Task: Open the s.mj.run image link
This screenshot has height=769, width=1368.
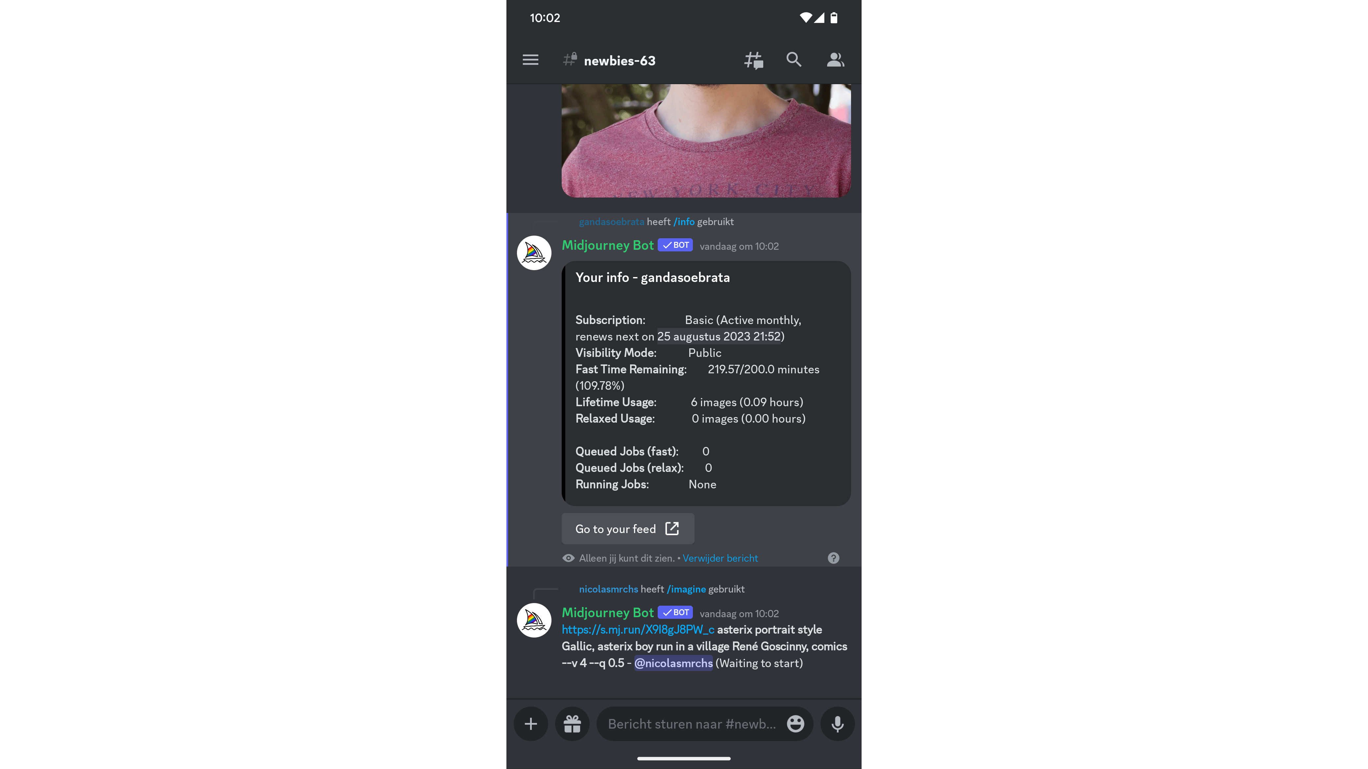Action: tap(638, 630)
